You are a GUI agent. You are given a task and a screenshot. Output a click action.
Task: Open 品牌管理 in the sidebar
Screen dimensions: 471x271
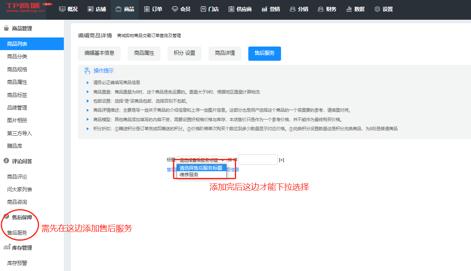[17, 108]
